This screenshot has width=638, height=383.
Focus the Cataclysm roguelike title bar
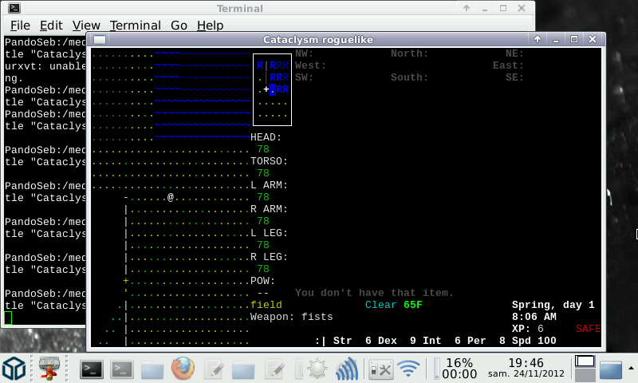pos(319,40)
